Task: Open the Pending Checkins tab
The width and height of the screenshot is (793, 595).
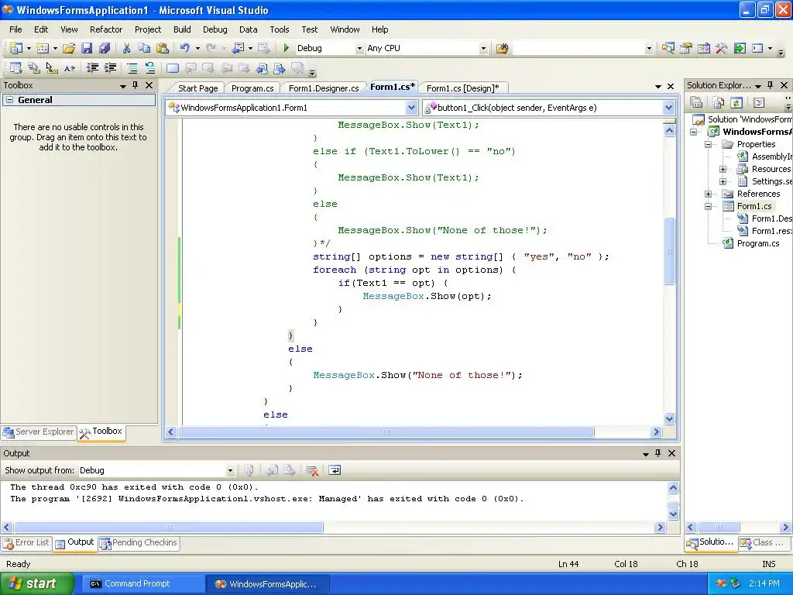Action: (139, 542)
